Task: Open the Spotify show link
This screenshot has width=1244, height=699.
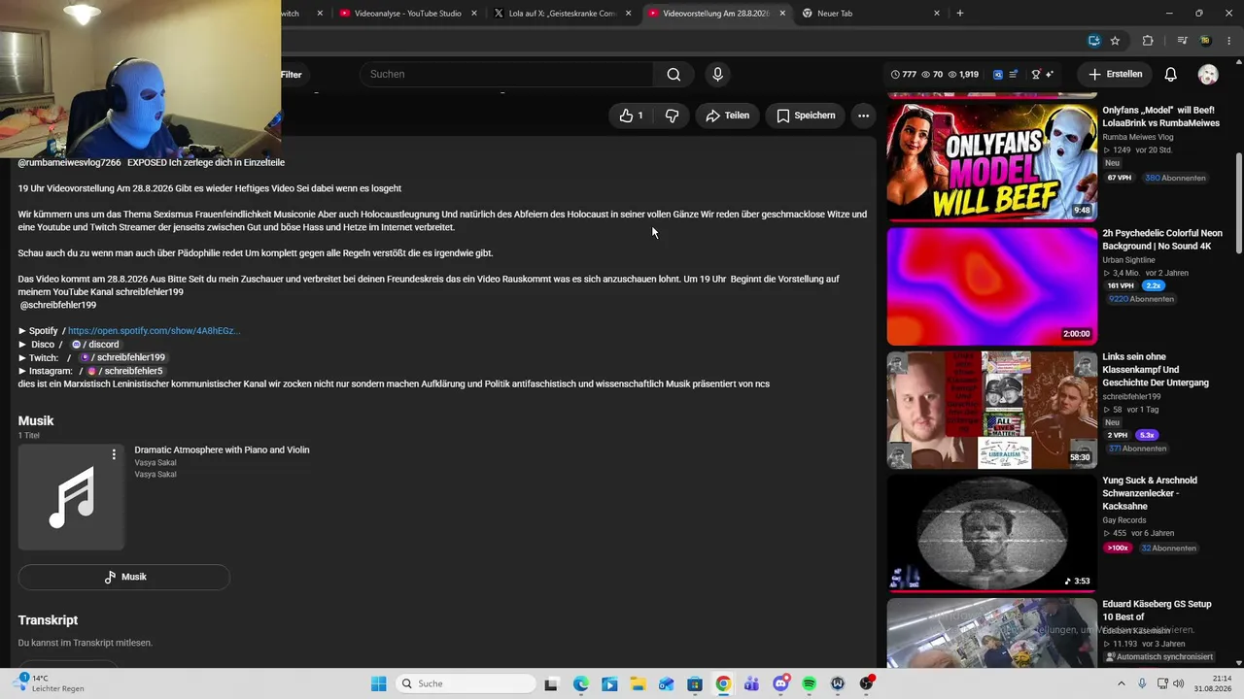Action: point(154,331)
